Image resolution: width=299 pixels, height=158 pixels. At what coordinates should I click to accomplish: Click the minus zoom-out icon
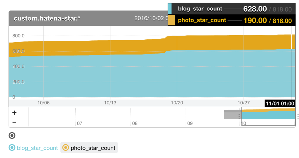(x=14, y=122)
